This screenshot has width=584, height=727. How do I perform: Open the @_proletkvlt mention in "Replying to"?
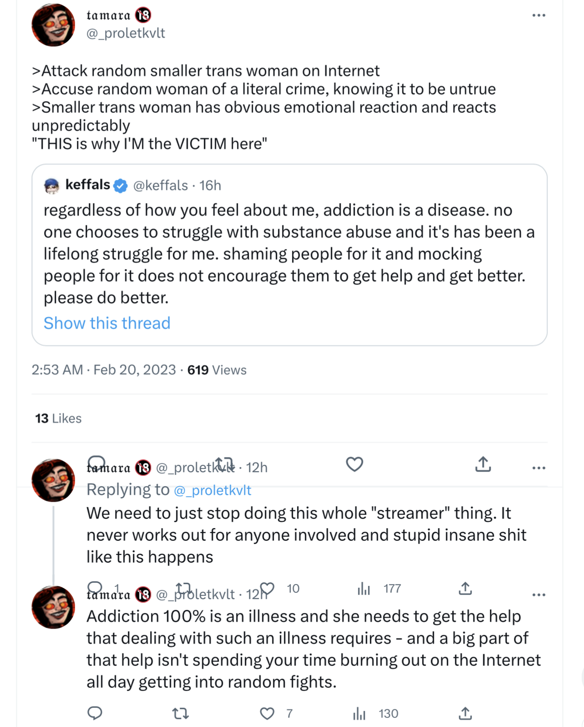[x=212, y=490]
